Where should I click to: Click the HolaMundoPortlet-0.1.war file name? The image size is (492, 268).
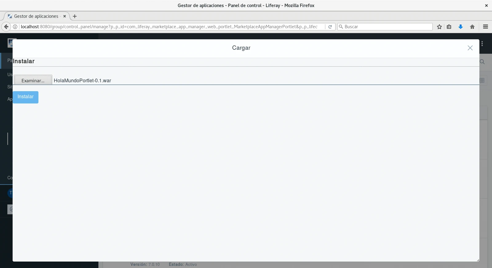[x=82, y=80]
